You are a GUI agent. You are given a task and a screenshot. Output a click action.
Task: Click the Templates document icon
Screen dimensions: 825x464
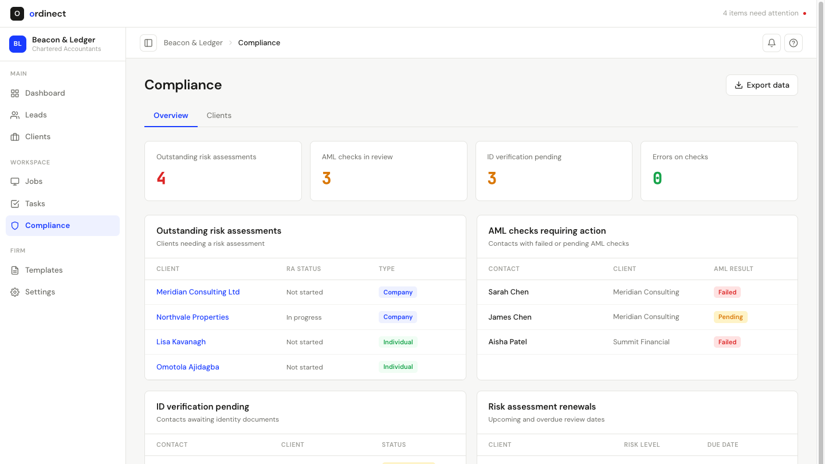tap(15, 270)
